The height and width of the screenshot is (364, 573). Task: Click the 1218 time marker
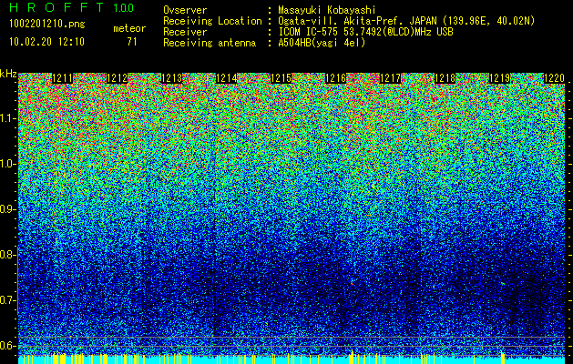445,78
